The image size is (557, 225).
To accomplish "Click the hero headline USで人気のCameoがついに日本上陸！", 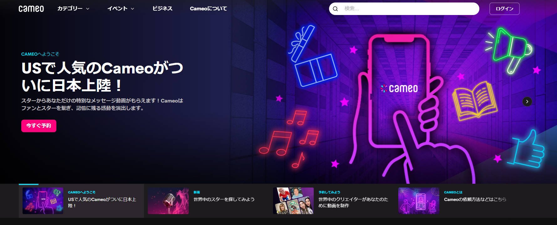I will (102, 77).
